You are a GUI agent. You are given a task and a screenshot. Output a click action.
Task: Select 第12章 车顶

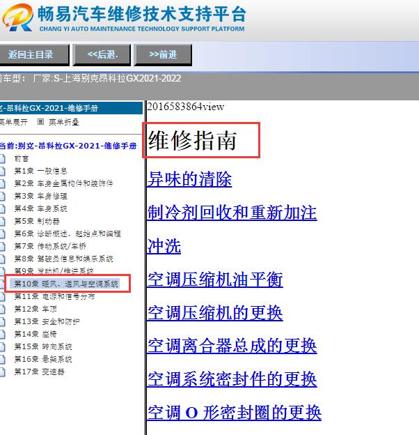point(35,309)
